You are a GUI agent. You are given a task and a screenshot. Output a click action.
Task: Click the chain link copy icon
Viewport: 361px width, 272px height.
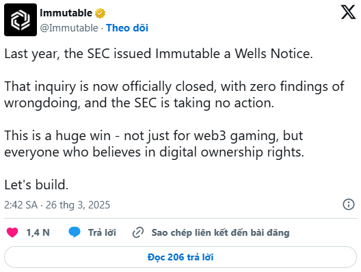pos(138,232)
